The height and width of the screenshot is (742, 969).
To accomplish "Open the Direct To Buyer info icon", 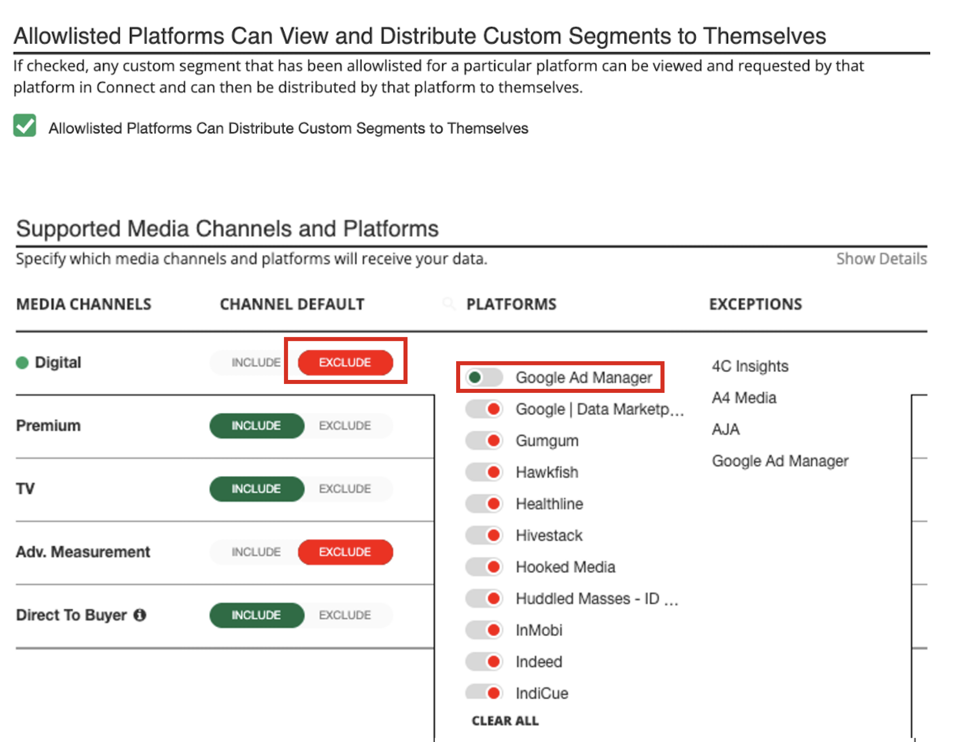I will coord(140,615).
